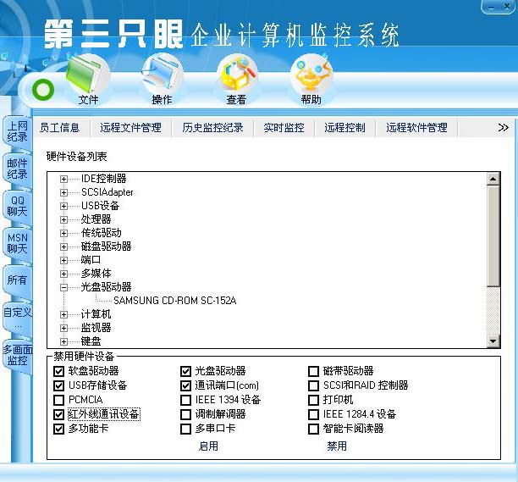Expand the SCSIAdapter tree node
This screenshot has height=482, width=518.
pyautogui.click(x=63, y=193)
